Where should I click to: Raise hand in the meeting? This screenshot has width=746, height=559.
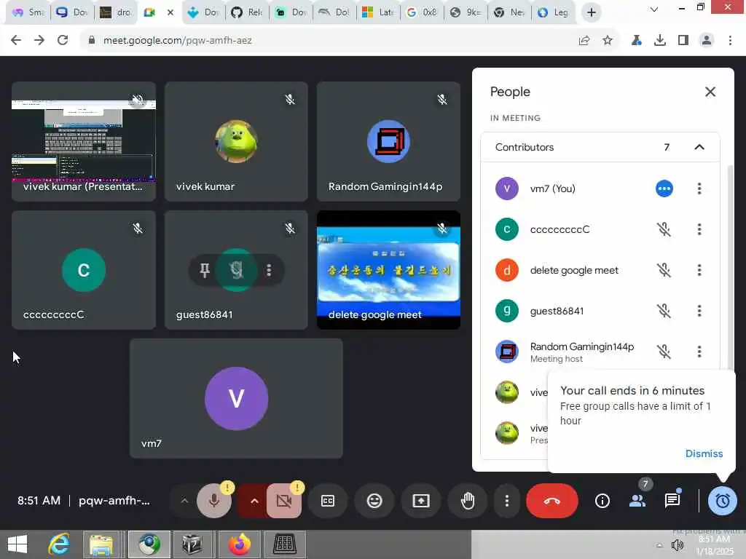(x=468, y=501)
